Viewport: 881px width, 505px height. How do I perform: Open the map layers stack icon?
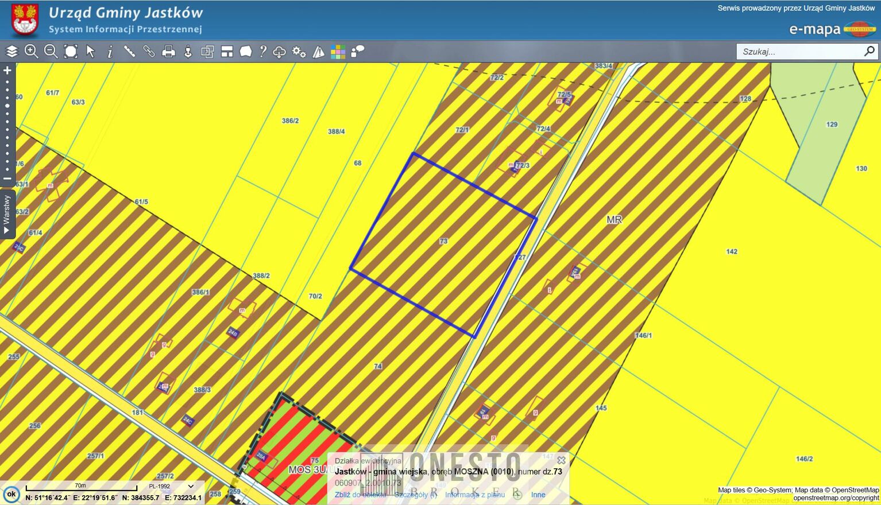tap(12, 52)
